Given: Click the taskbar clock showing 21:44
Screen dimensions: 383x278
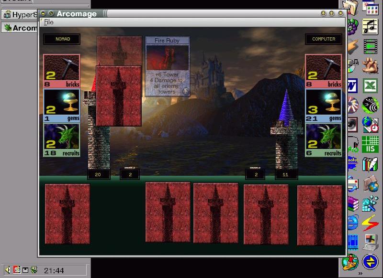Looking at the screenshot, I should point(54,271).
